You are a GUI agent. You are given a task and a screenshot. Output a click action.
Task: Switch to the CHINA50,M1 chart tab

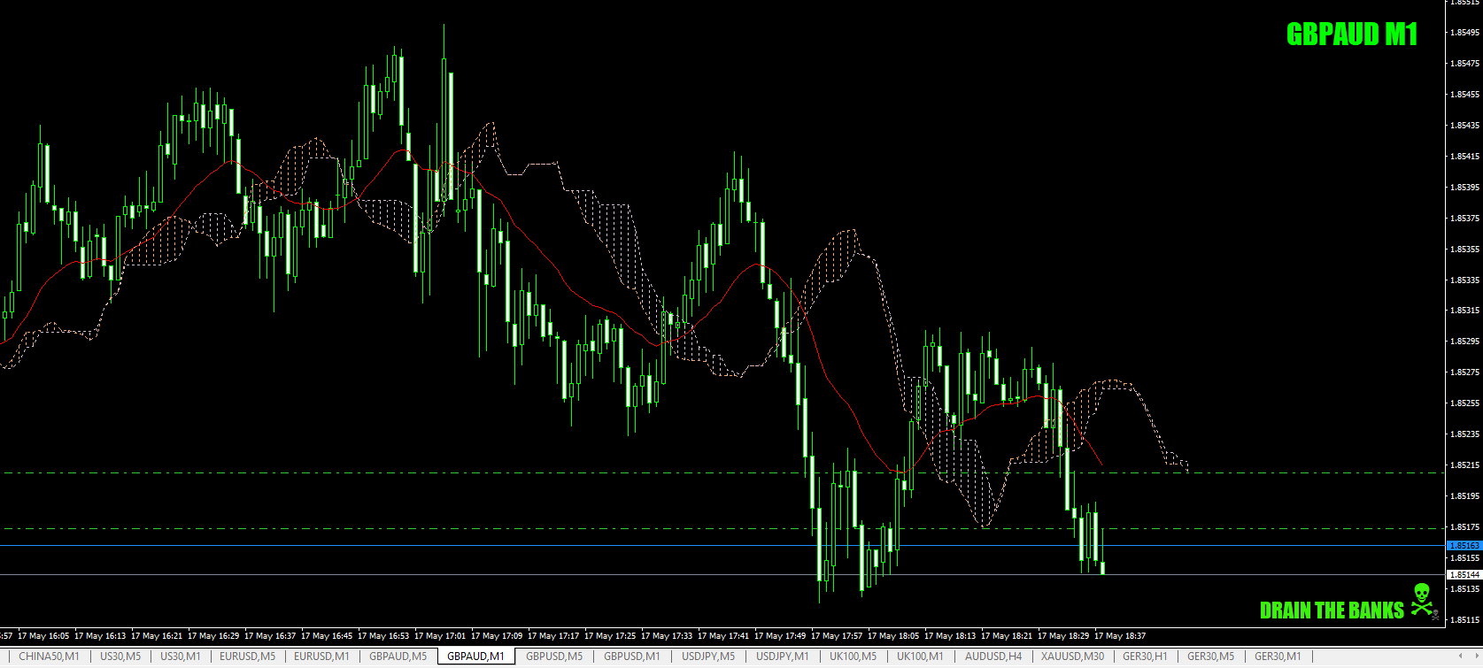click(49, 656)
